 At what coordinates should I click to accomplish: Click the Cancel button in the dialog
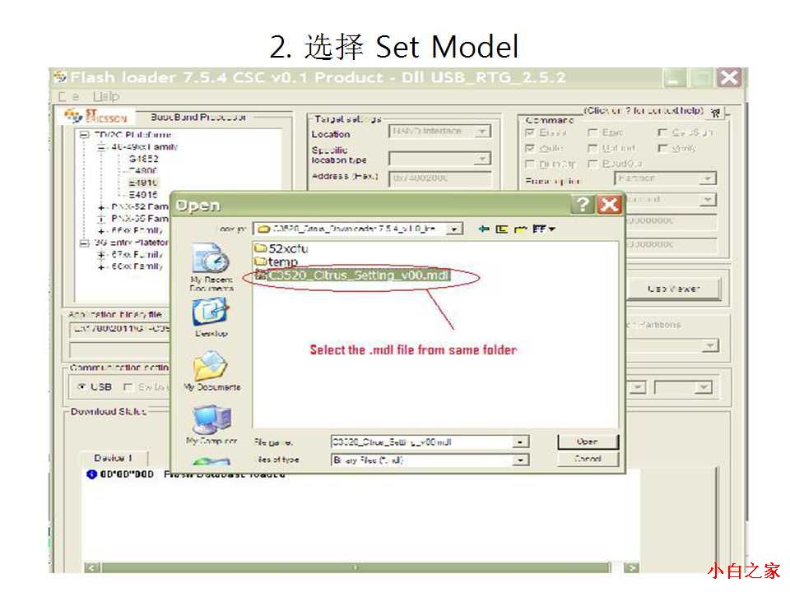(588, 459)
